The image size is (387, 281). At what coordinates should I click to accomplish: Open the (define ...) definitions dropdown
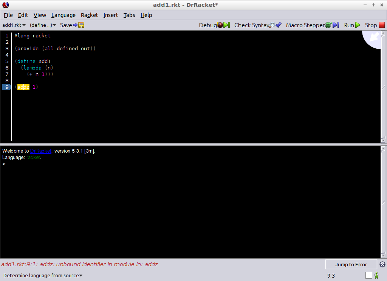point(43,25)
